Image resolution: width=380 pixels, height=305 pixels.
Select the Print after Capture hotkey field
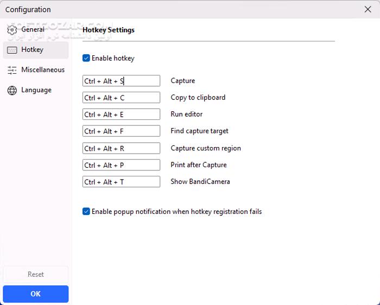pyautogui.click(x=121, y=165)
